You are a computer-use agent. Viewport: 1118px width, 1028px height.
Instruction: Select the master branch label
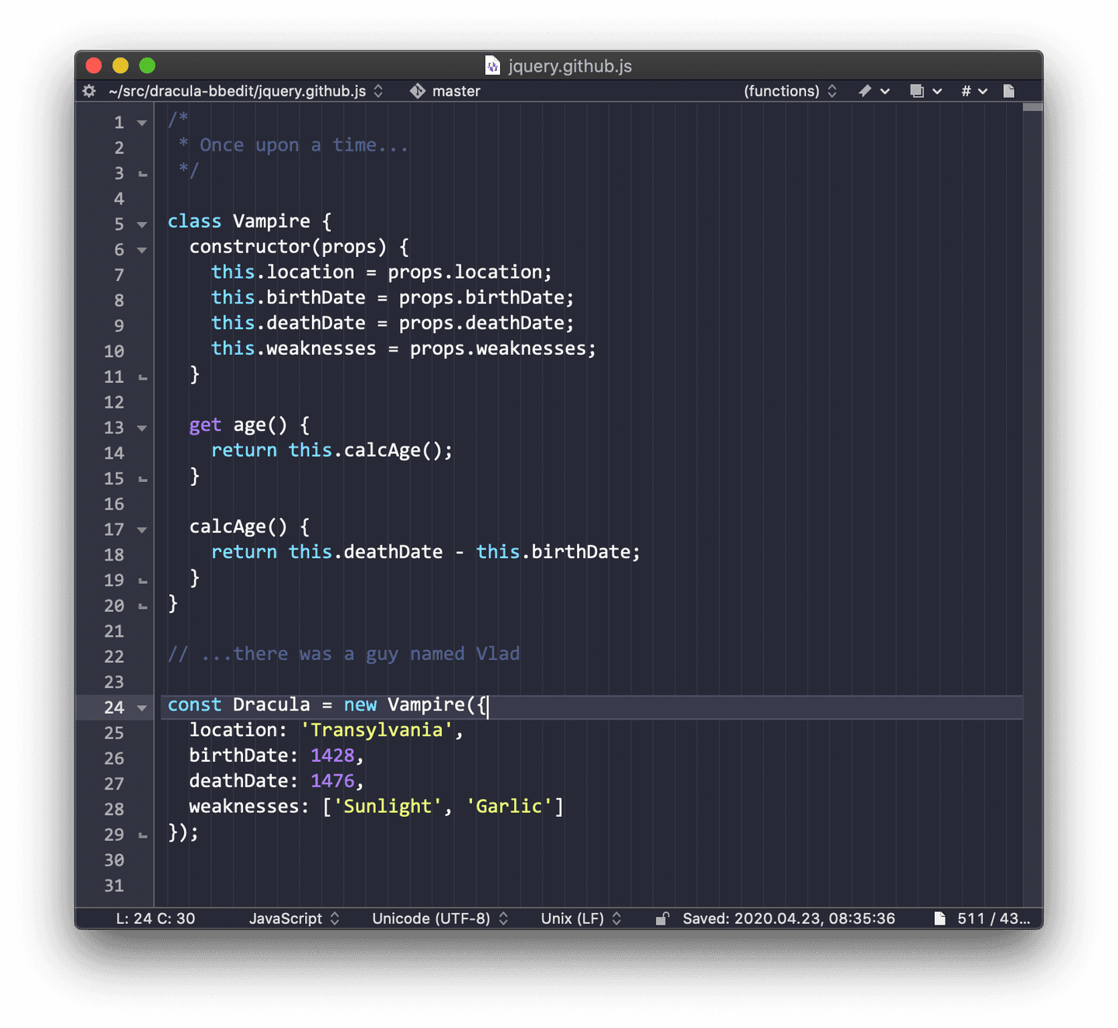click(456, 91)
